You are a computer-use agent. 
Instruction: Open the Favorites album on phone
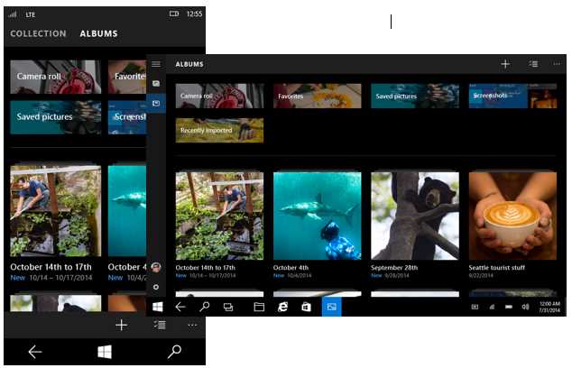coord(127,77)
